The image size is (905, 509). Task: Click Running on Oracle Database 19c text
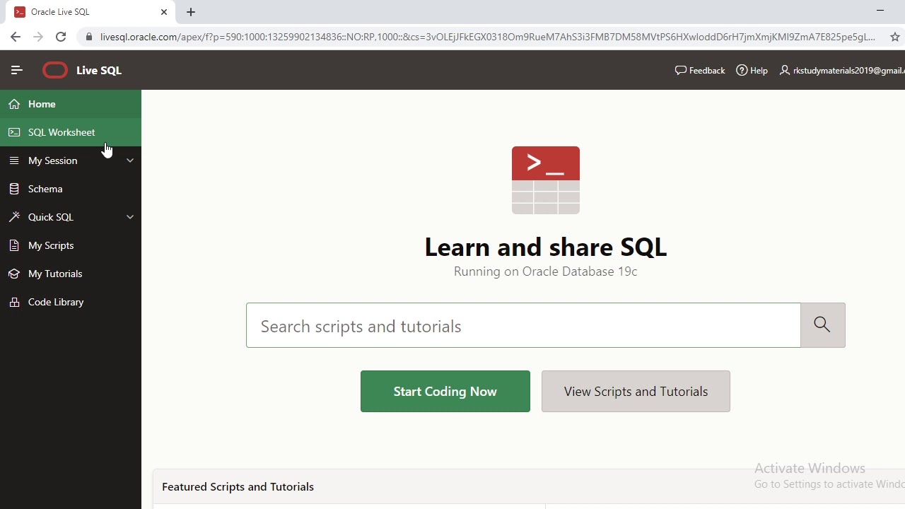point(546,271)
